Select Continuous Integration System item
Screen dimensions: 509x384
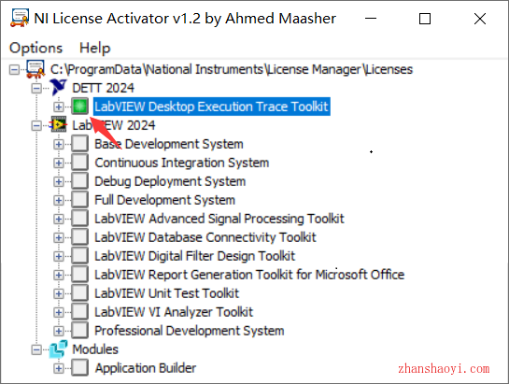182,163
